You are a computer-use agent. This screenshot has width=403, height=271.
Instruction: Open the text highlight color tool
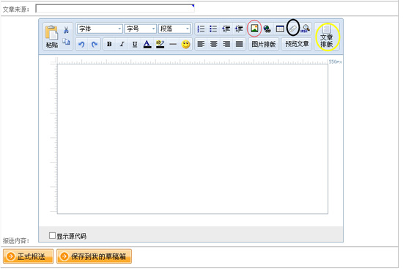pyautogui.click(x=160, y=44)
